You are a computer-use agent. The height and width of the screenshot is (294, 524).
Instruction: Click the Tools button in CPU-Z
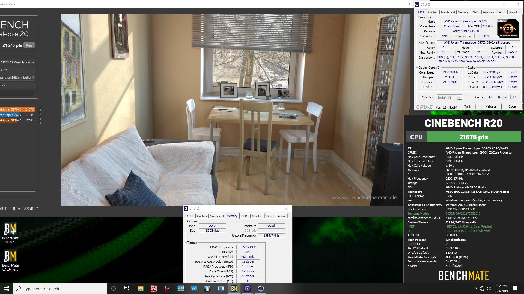point(468,106)
